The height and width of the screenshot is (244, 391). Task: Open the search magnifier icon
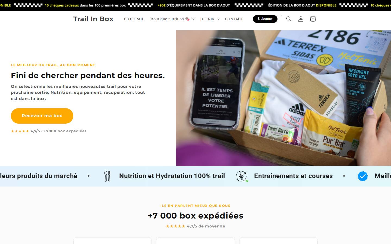pyautogui.click(x=289, y=19)
